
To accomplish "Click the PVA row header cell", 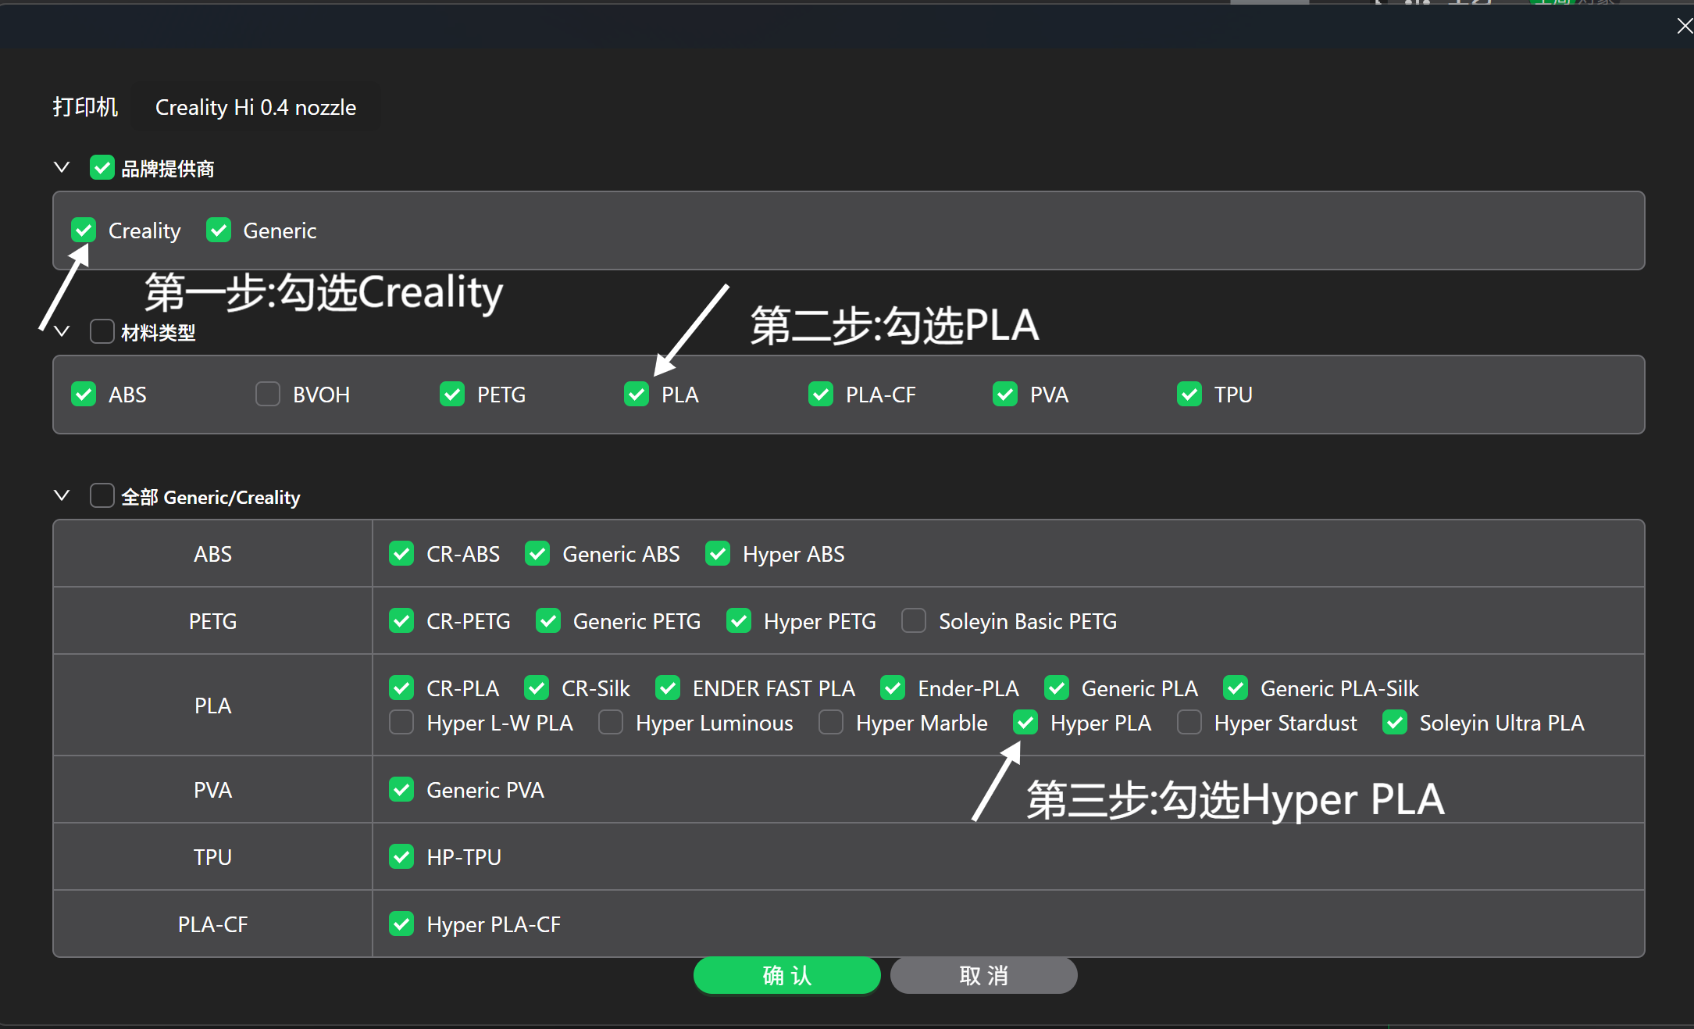I will [x=212, y=790].
